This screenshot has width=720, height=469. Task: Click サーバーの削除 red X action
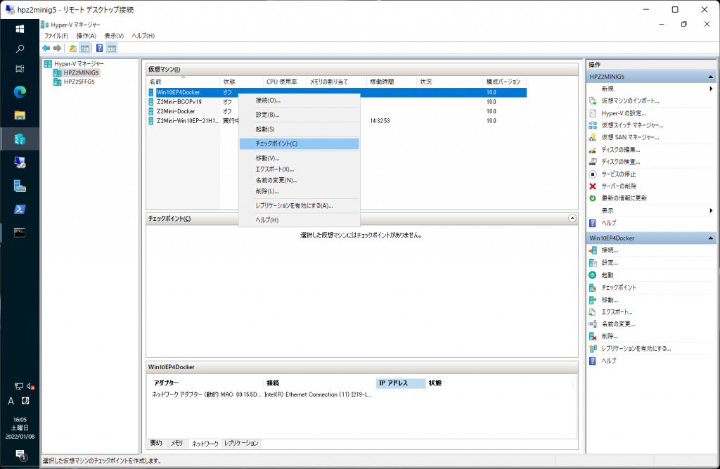click(619, 186)
